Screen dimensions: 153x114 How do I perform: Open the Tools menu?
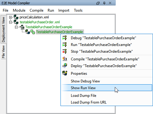click(x=78, y=10)
